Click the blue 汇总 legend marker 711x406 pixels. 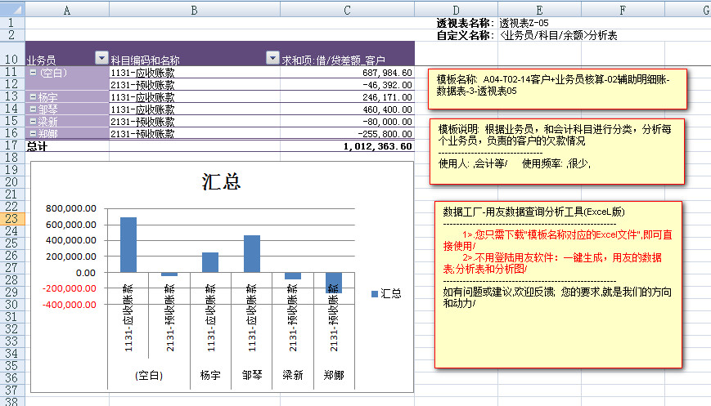click(x=375, y=293)
